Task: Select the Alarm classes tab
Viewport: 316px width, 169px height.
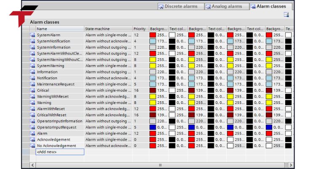Action: pos(271,6)
